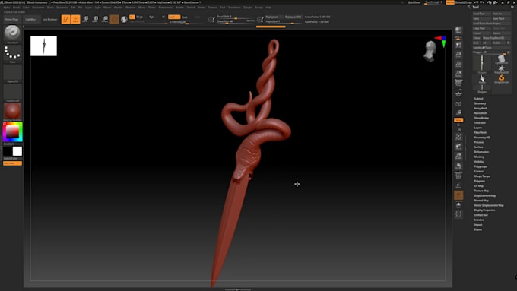This screenshot has width=517, height=291.
Task: Toggle Transp transparency button
Action: click(x=458, y=185)
